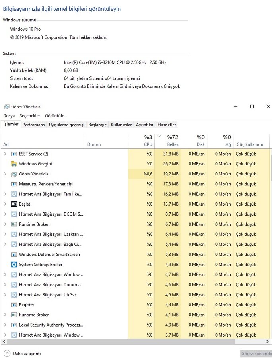Screen dimensions: 272x358
Task: Sort processes by the Ad column
Action: click(x=43, y=141)
